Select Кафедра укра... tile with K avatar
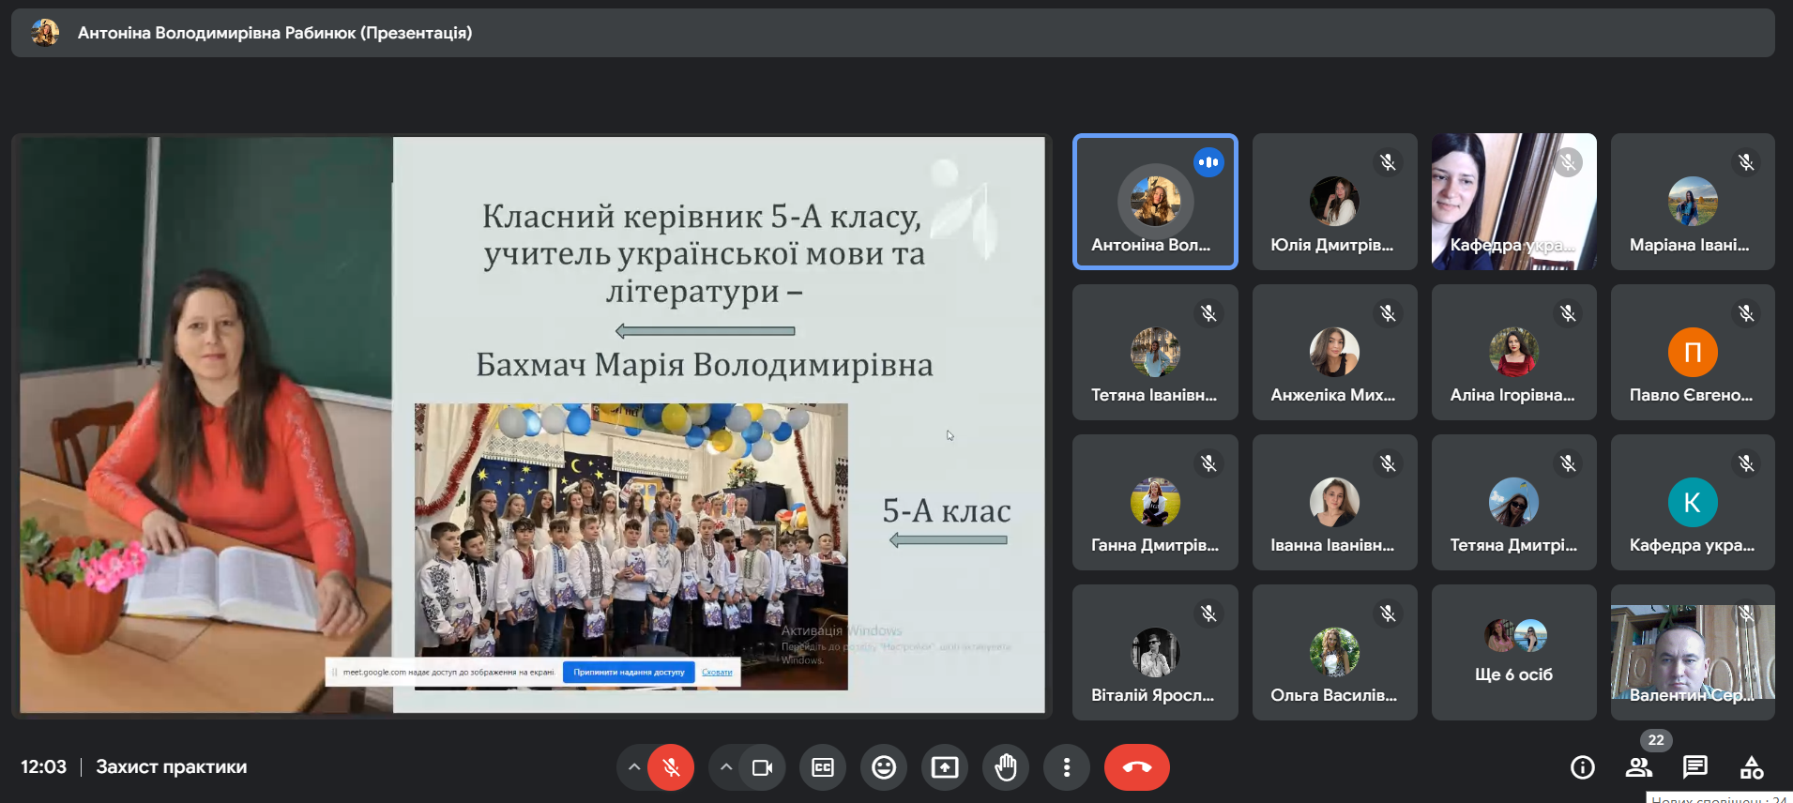The height and width of the screenshot is (803, 1793). tap(1693, 502)
